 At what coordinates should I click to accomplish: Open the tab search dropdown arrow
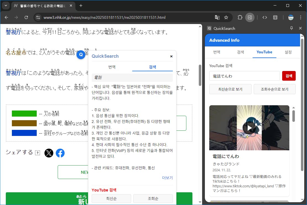[6, 6]
